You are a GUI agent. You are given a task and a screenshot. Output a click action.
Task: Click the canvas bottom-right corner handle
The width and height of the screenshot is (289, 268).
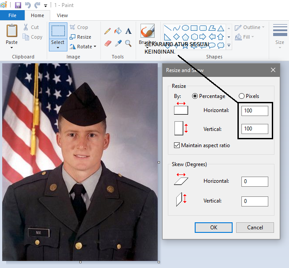coord(159,262)
